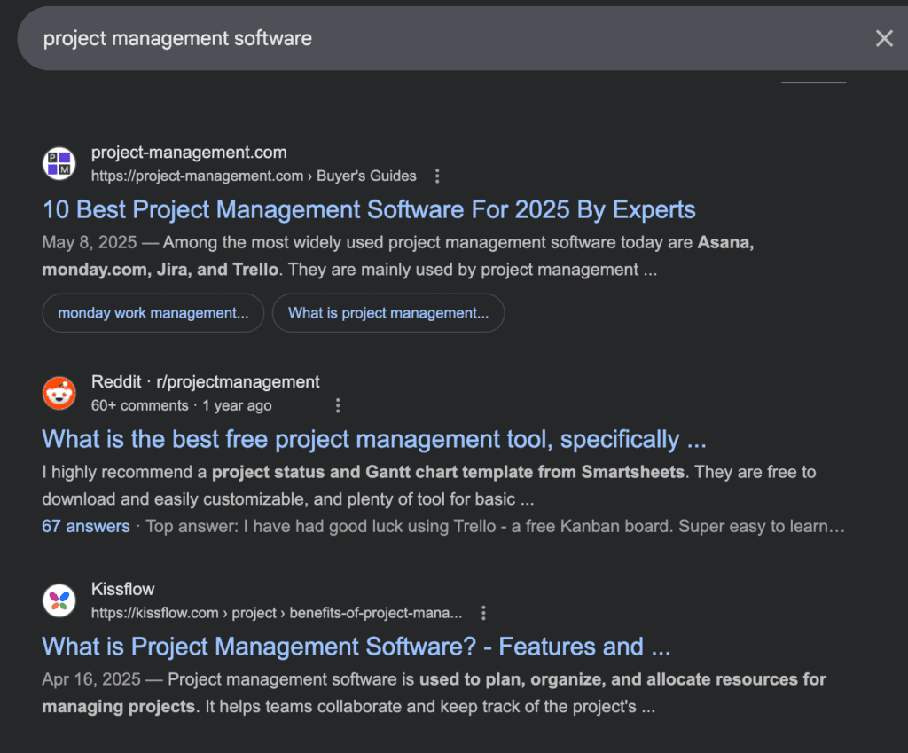Clear the search box with the X icon
Screen dimensions: 908x753
pos(884,38)
